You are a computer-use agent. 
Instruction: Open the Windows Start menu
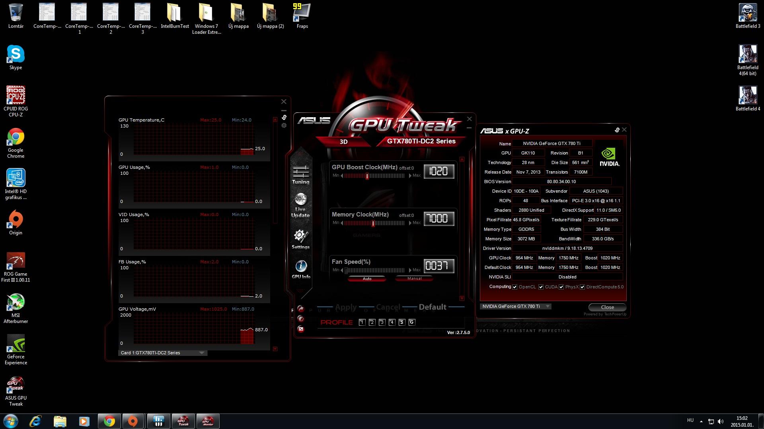pyautogui.click(x=11, y=421)
